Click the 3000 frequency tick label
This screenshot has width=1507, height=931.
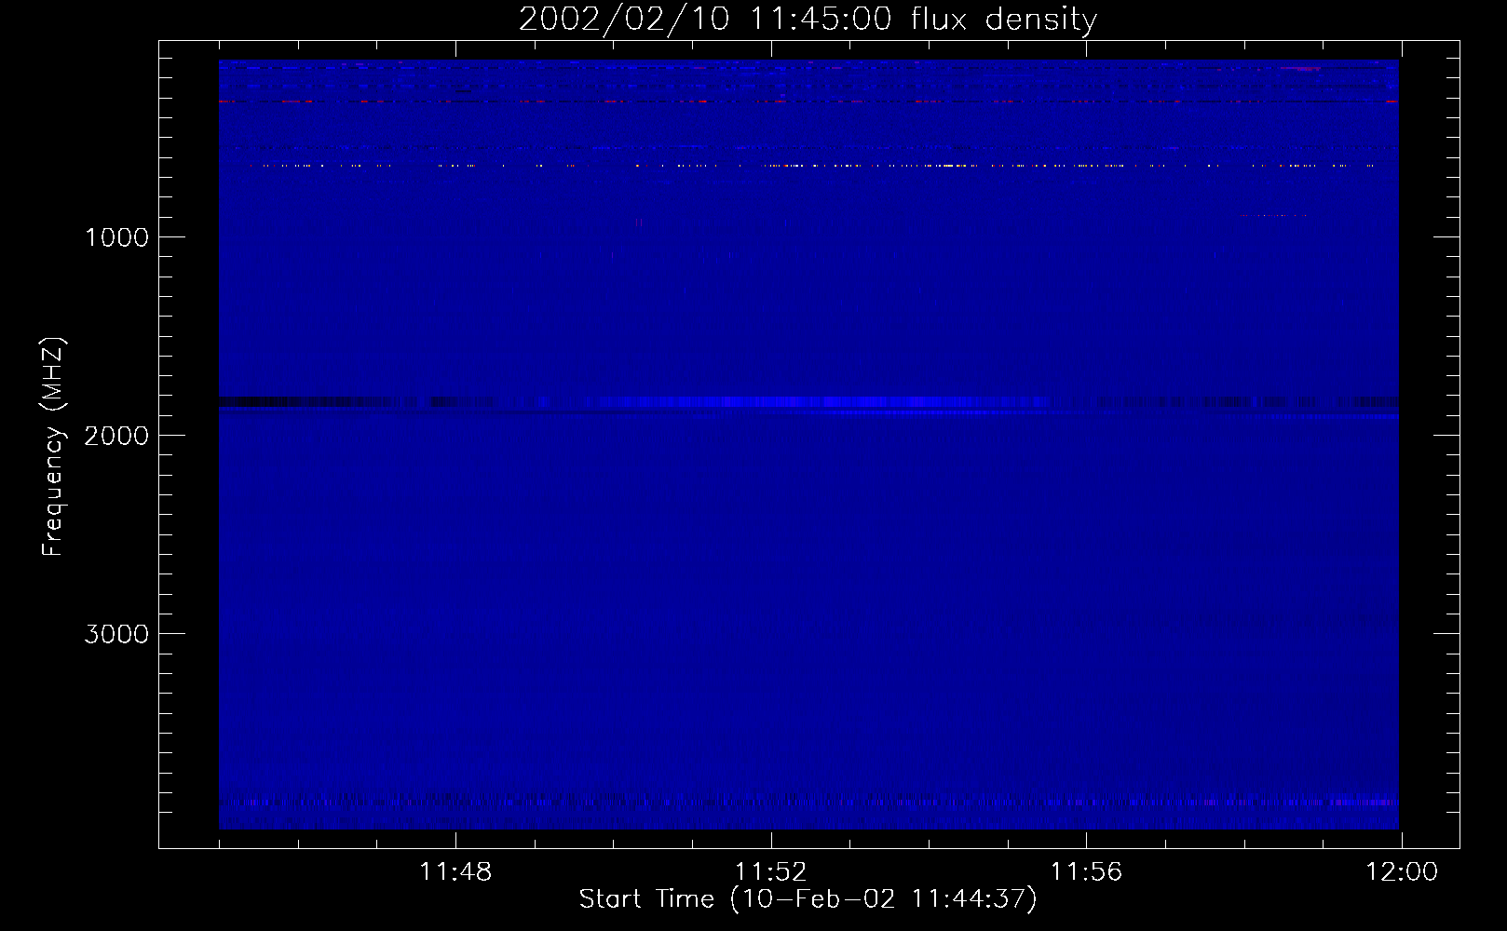pyautogui.click(x=116, y=633)
